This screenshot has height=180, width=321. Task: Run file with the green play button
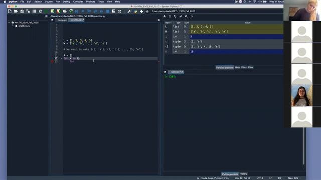(46, 11)
